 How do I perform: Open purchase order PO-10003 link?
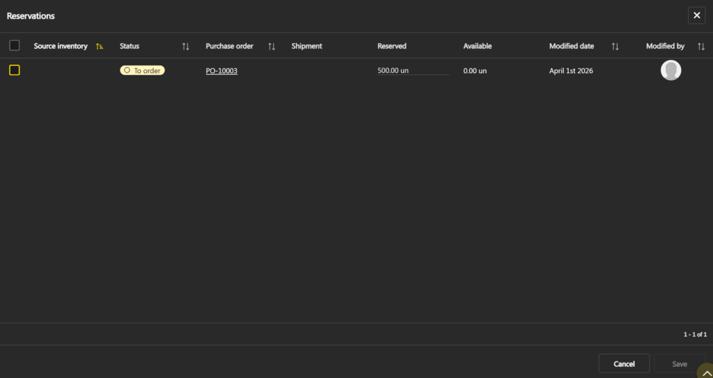pos(221,71)
